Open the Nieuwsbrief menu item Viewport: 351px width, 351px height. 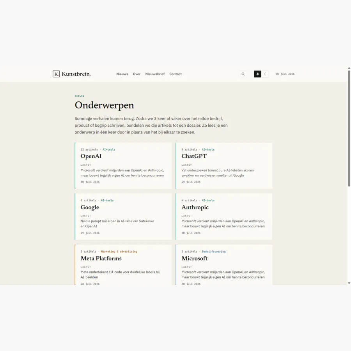155,74
